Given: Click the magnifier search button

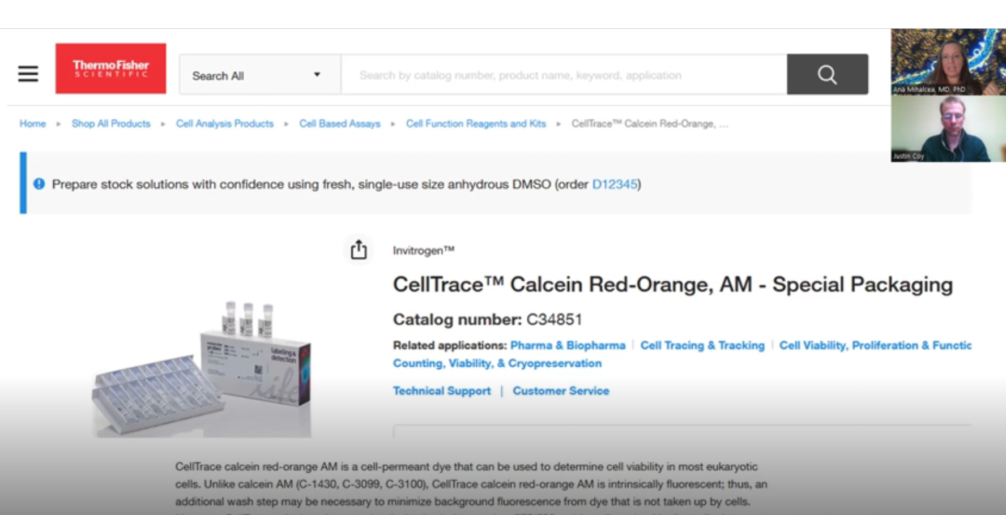Looking at the screenshot, I should pos(827,74).
